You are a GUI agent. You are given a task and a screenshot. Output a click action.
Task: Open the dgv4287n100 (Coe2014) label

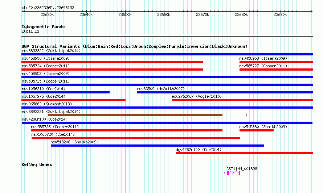pyautogui.click(x=199, y=150)
